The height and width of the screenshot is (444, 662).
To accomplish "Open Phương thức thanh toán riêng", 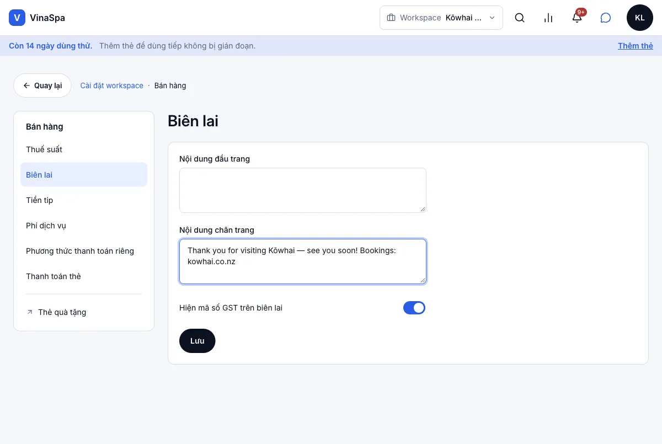I will point(84,251).
